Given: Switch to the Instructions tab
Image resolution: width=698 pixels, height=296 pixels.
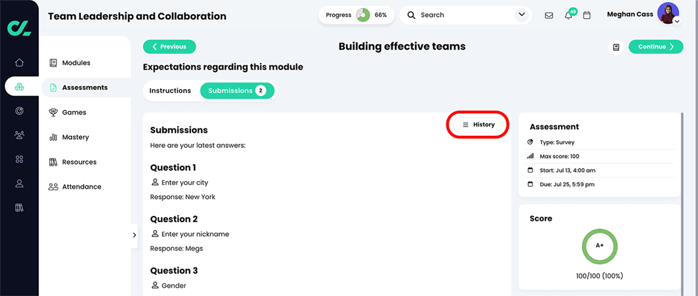Looking at the screenshot, I should [170, 91].
